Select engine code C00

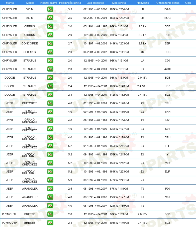[167, 61]
